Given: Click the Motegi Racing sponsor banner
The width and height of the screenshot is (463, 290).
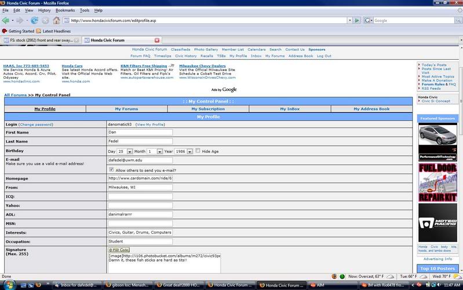Looking at the screenshot, I should [x=438, y=223].
